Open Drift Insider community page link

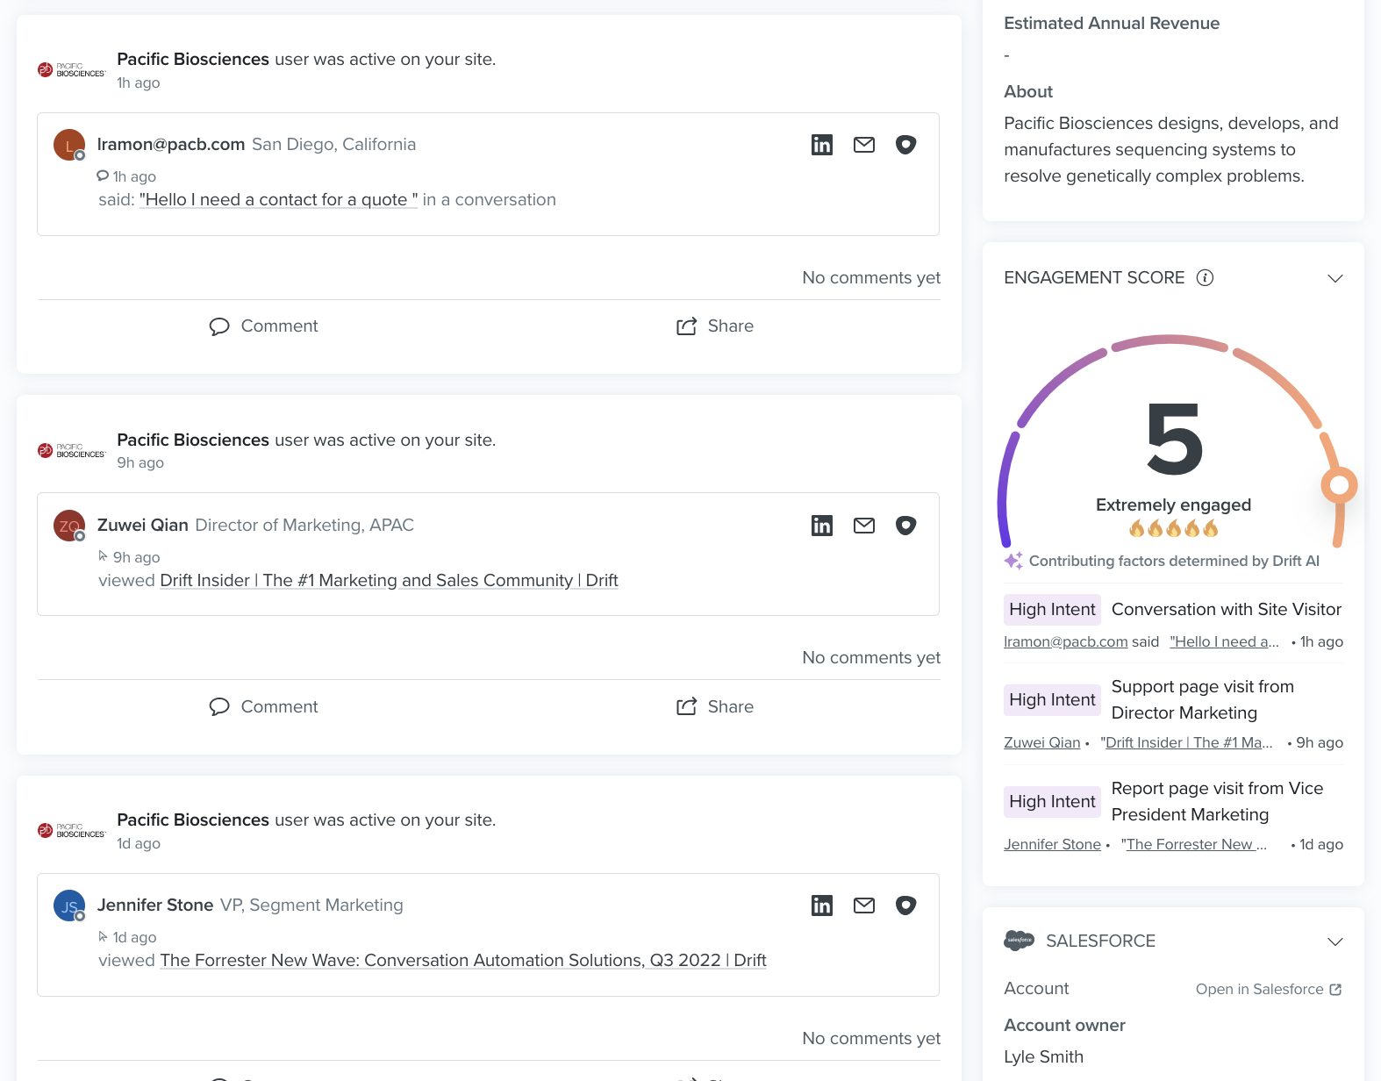pyautogui.click(x=390, y=581)
